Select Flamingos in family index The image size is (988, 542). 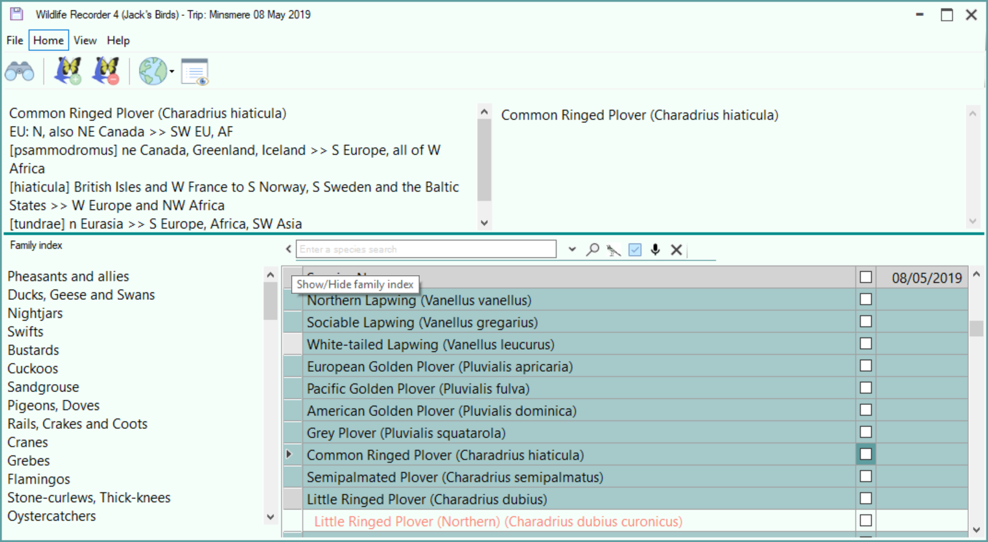(39, 479)
